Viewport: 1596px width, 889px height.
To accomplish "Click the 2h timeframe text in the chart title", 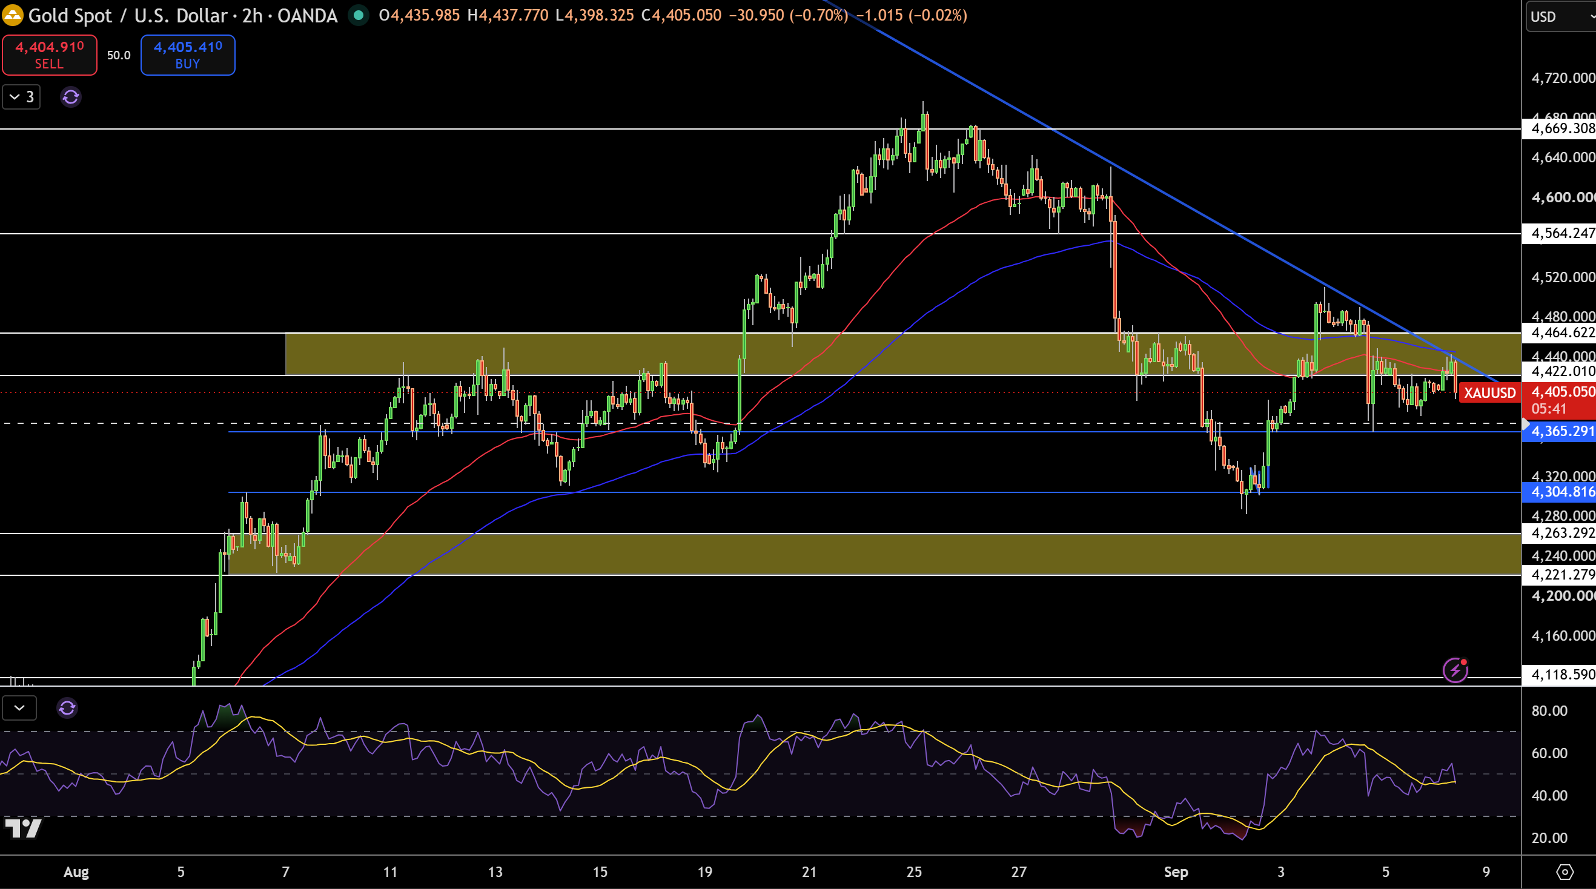I will [253, 16].
